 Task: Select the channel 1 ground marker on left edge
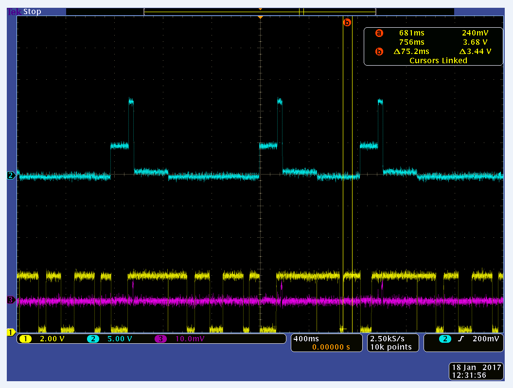pos(11,333)
